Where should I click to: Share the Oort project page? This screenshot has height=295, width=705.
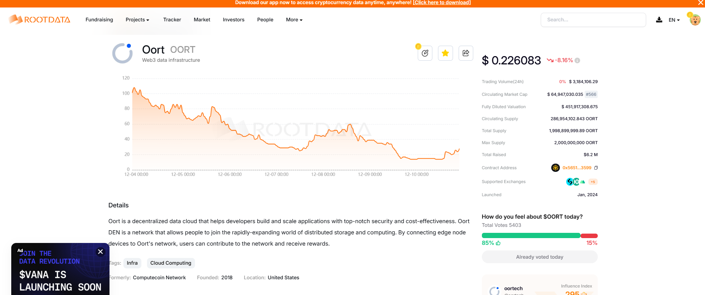(466, 53)
